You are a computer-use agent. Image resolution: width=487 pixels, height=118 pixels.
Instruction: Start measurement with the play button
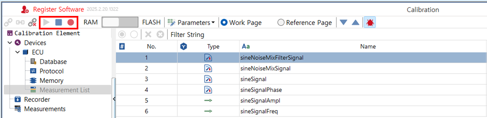[46, 22]
